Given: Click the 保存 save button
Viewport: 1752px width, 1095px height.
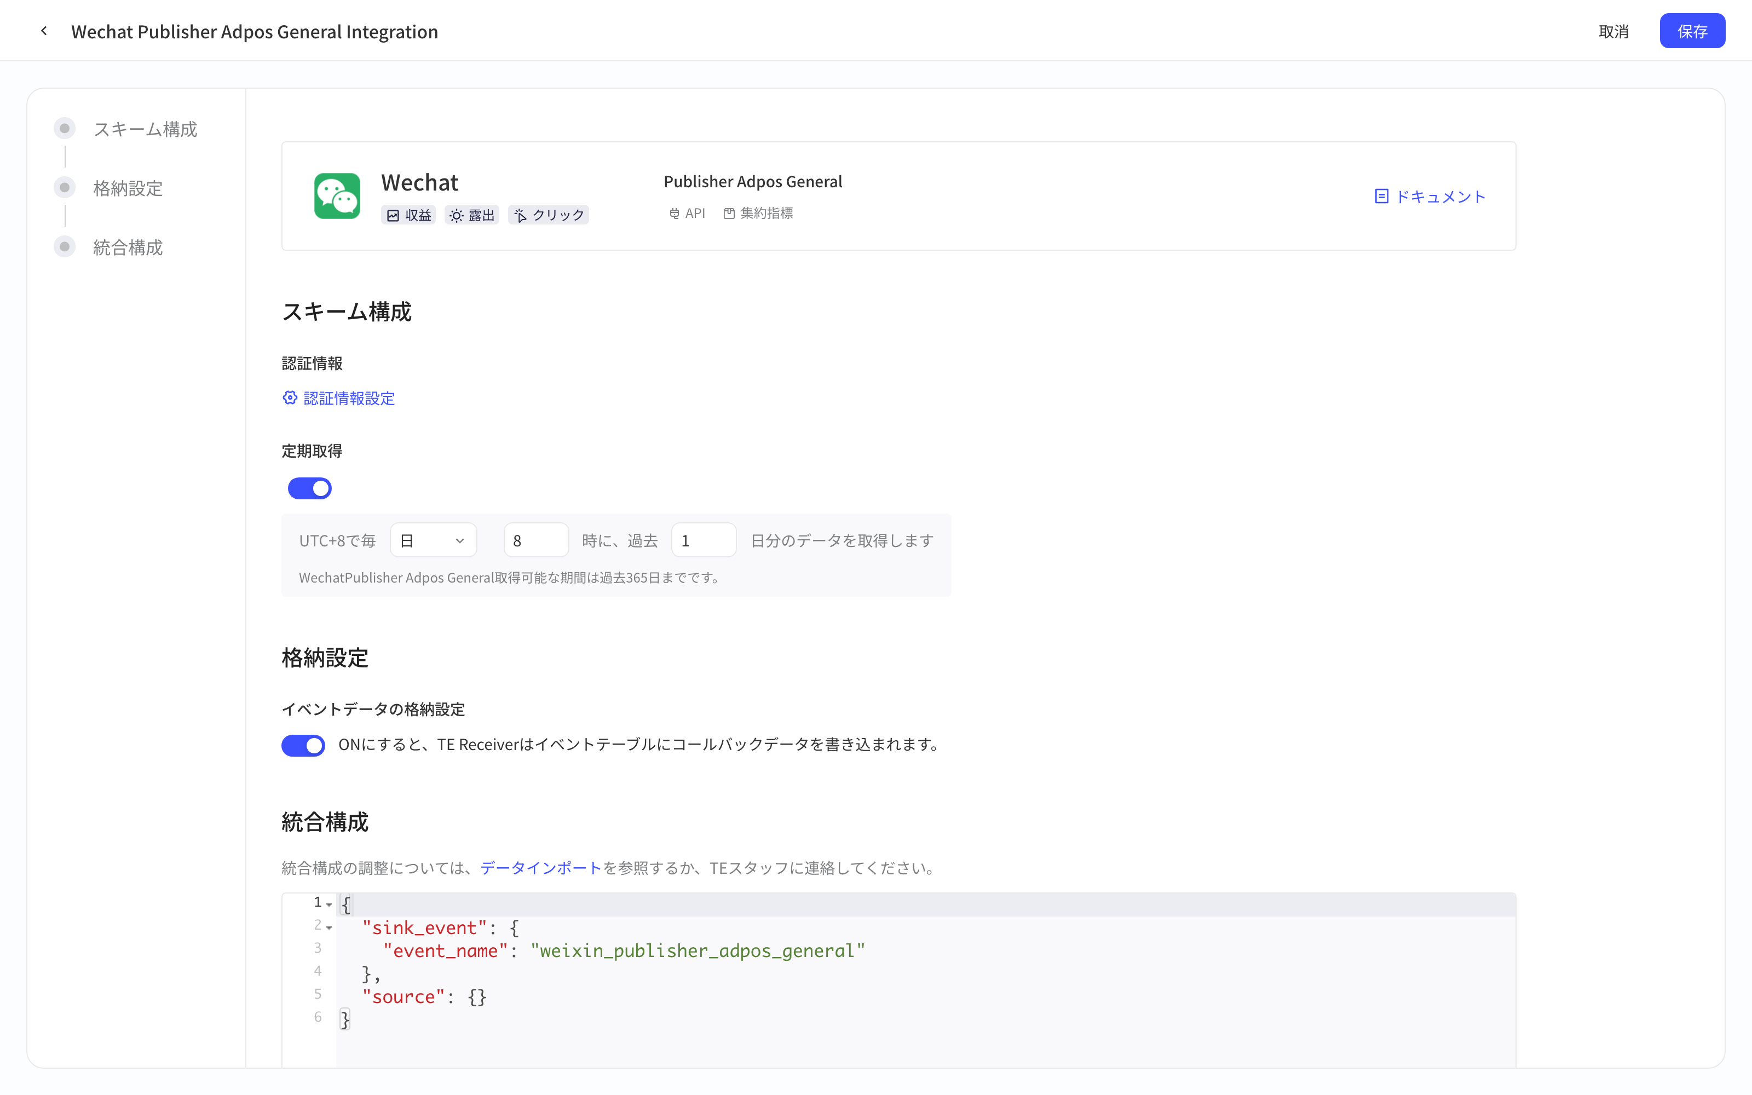Looking at the screenshot, I should click(1692, 31).
